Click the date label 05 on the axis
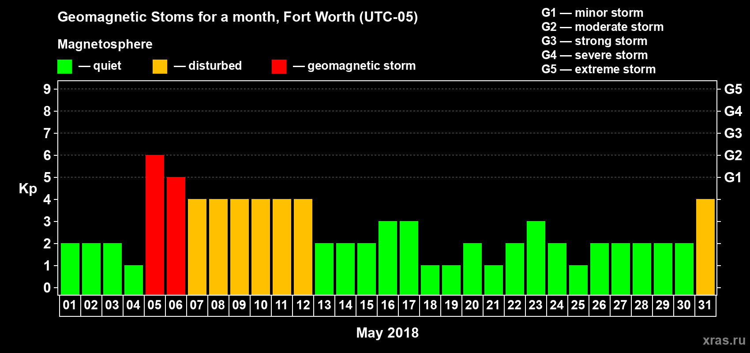Viewport: 750px width, 353px height. click(154, 305)
